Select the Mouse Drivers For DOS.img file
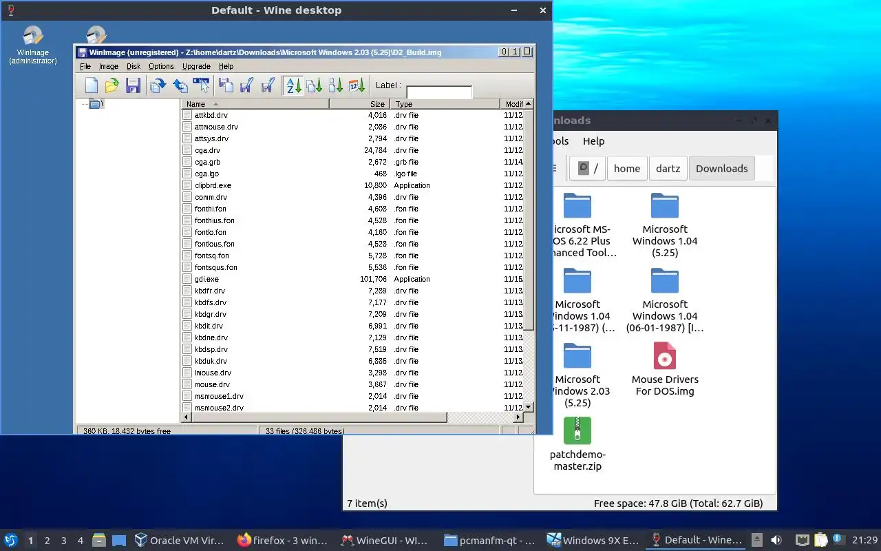 pos(665,369)
